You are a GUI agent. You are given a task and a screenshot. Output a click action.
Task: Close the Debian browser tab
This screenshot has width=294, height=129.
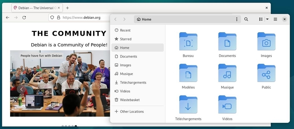59,8
